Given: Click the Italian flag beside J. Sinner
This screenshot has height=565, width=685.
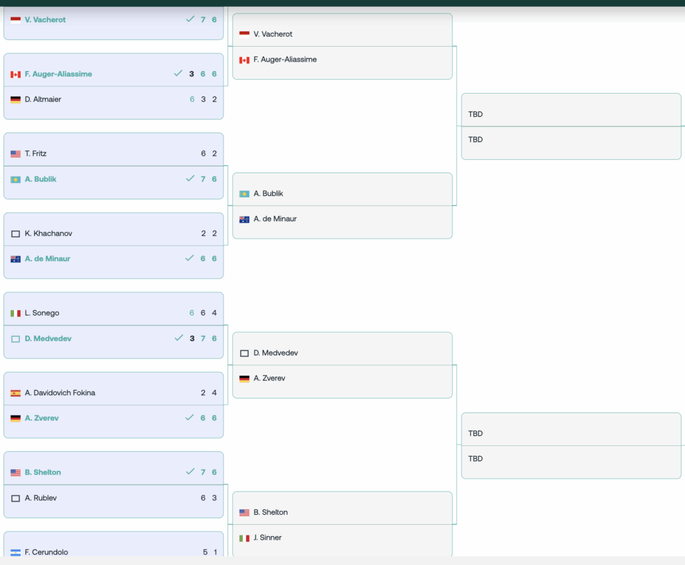Looking at the screenshot, I should (244, 538).
